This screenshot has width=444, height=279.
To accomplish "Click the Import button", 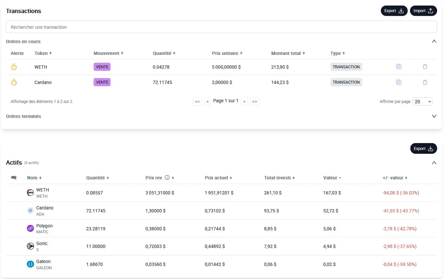I will tap(423, 10).
